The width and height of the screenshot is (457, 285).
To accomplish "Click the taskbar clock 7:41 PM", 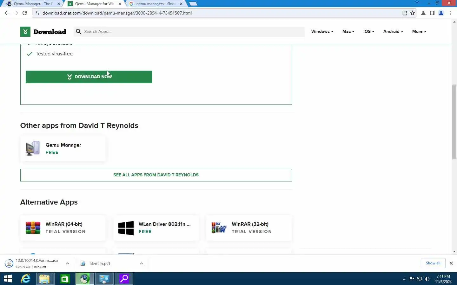I will (443, 279).
